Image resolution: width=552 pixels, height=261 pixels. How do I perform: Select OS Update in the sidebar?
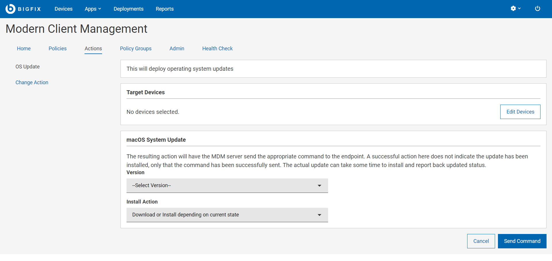click(28, 67)
